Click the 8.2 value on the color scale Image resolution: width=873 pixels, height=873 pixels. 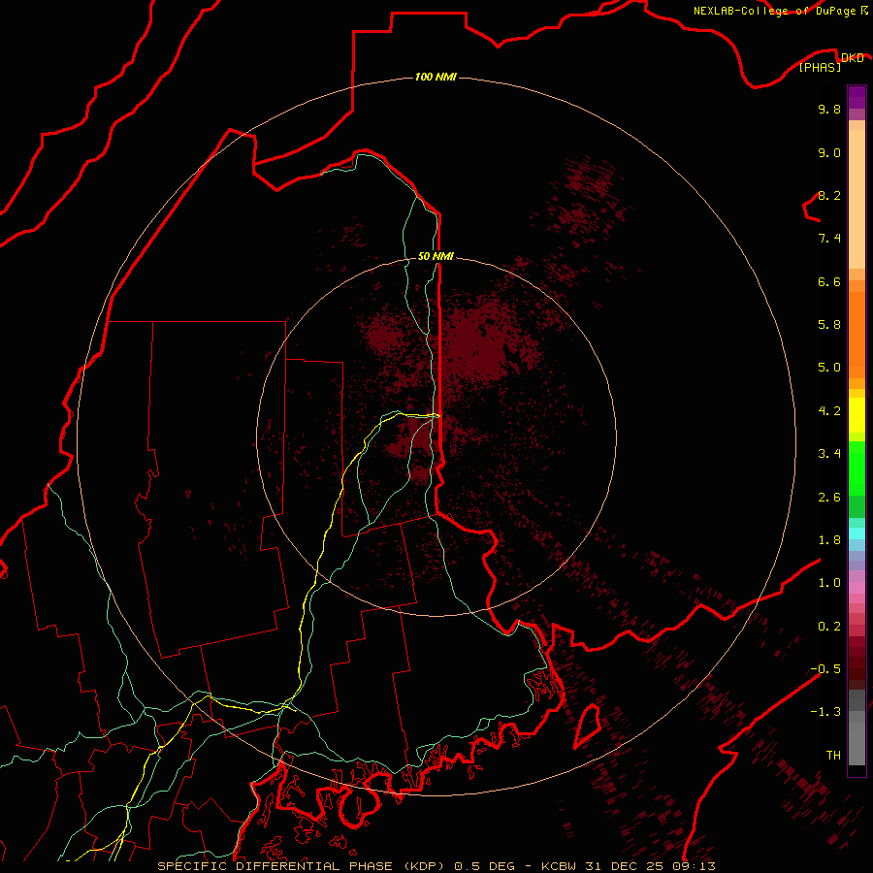coord(829,195)
